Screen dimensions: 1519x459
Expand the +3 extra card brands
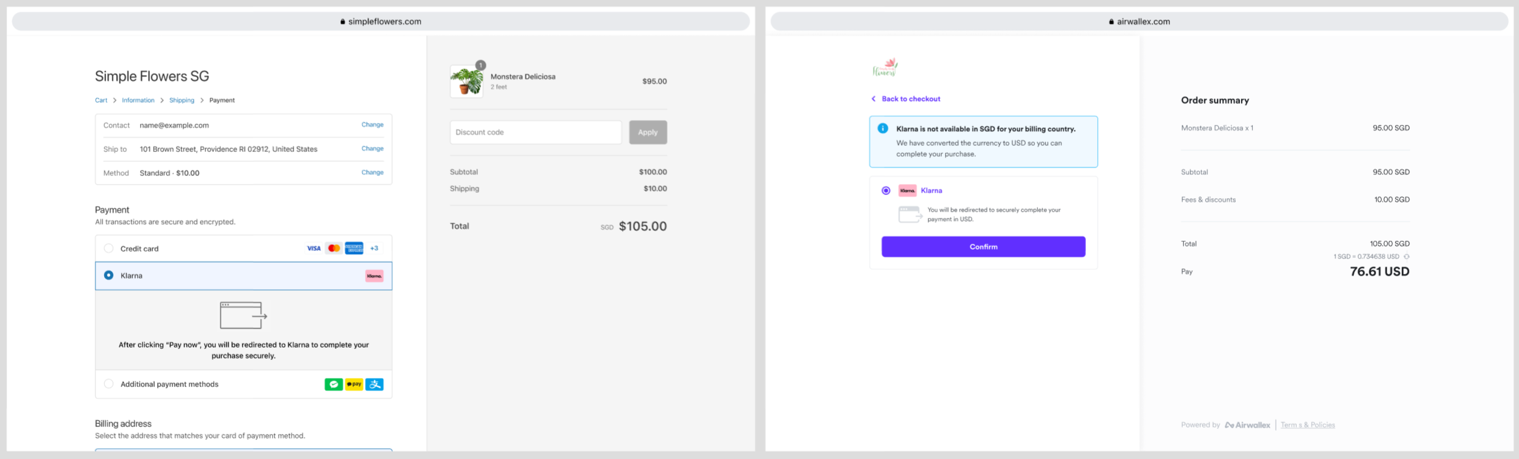(x=375, y=248)
